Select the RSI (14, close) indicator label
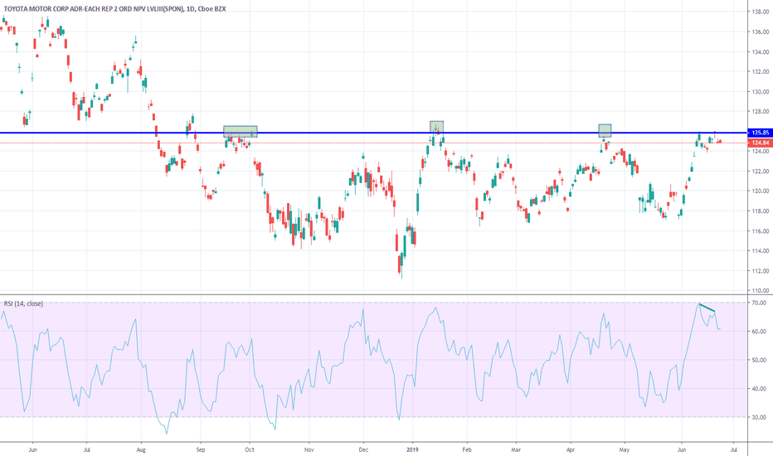 [23, 303]
